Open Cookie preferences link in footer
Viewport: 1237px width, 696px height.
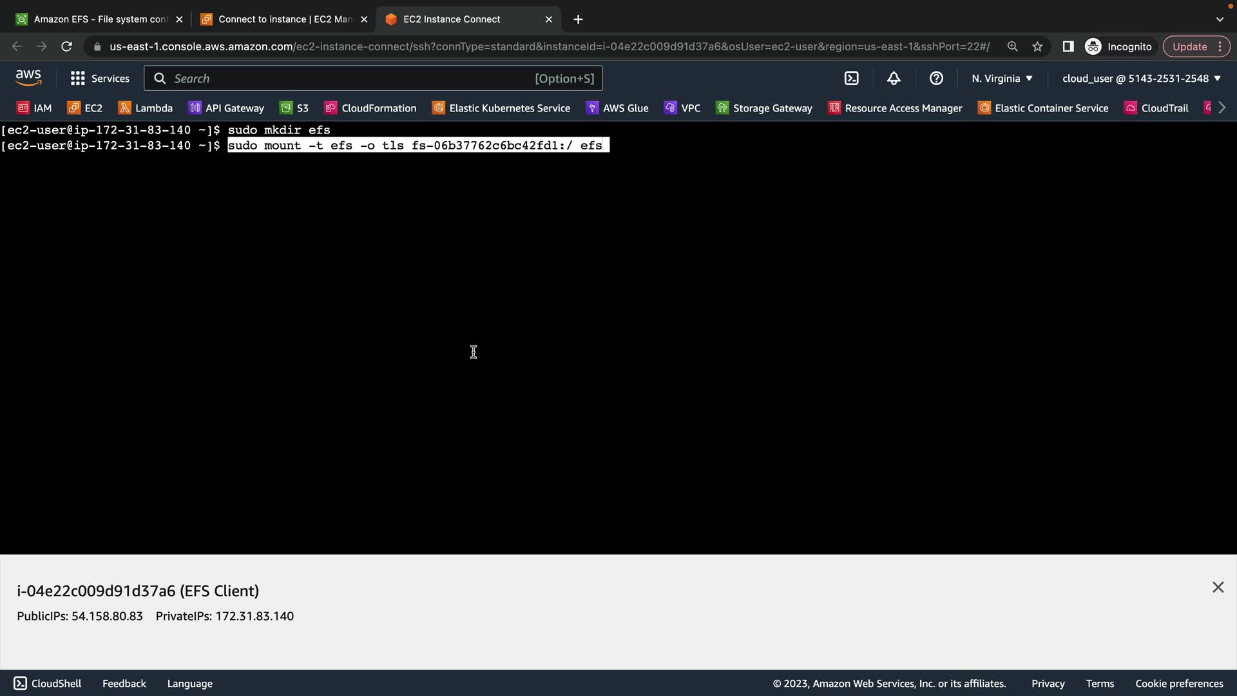(1178, 684)
